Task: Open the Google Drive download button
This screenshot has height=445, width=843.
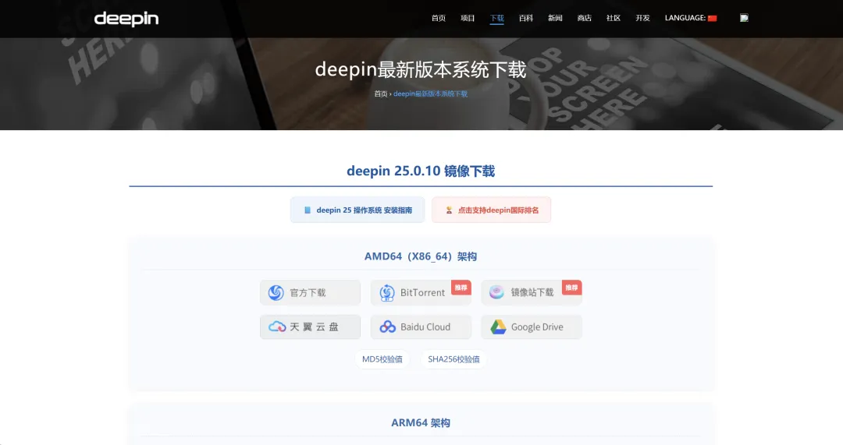Action: tap(532, 327)
